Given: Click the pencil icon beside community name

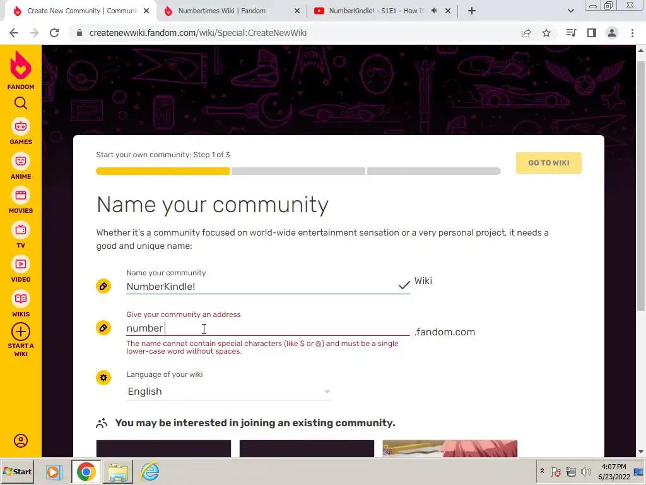Looking at the screenshot, I should pos(103,286).
